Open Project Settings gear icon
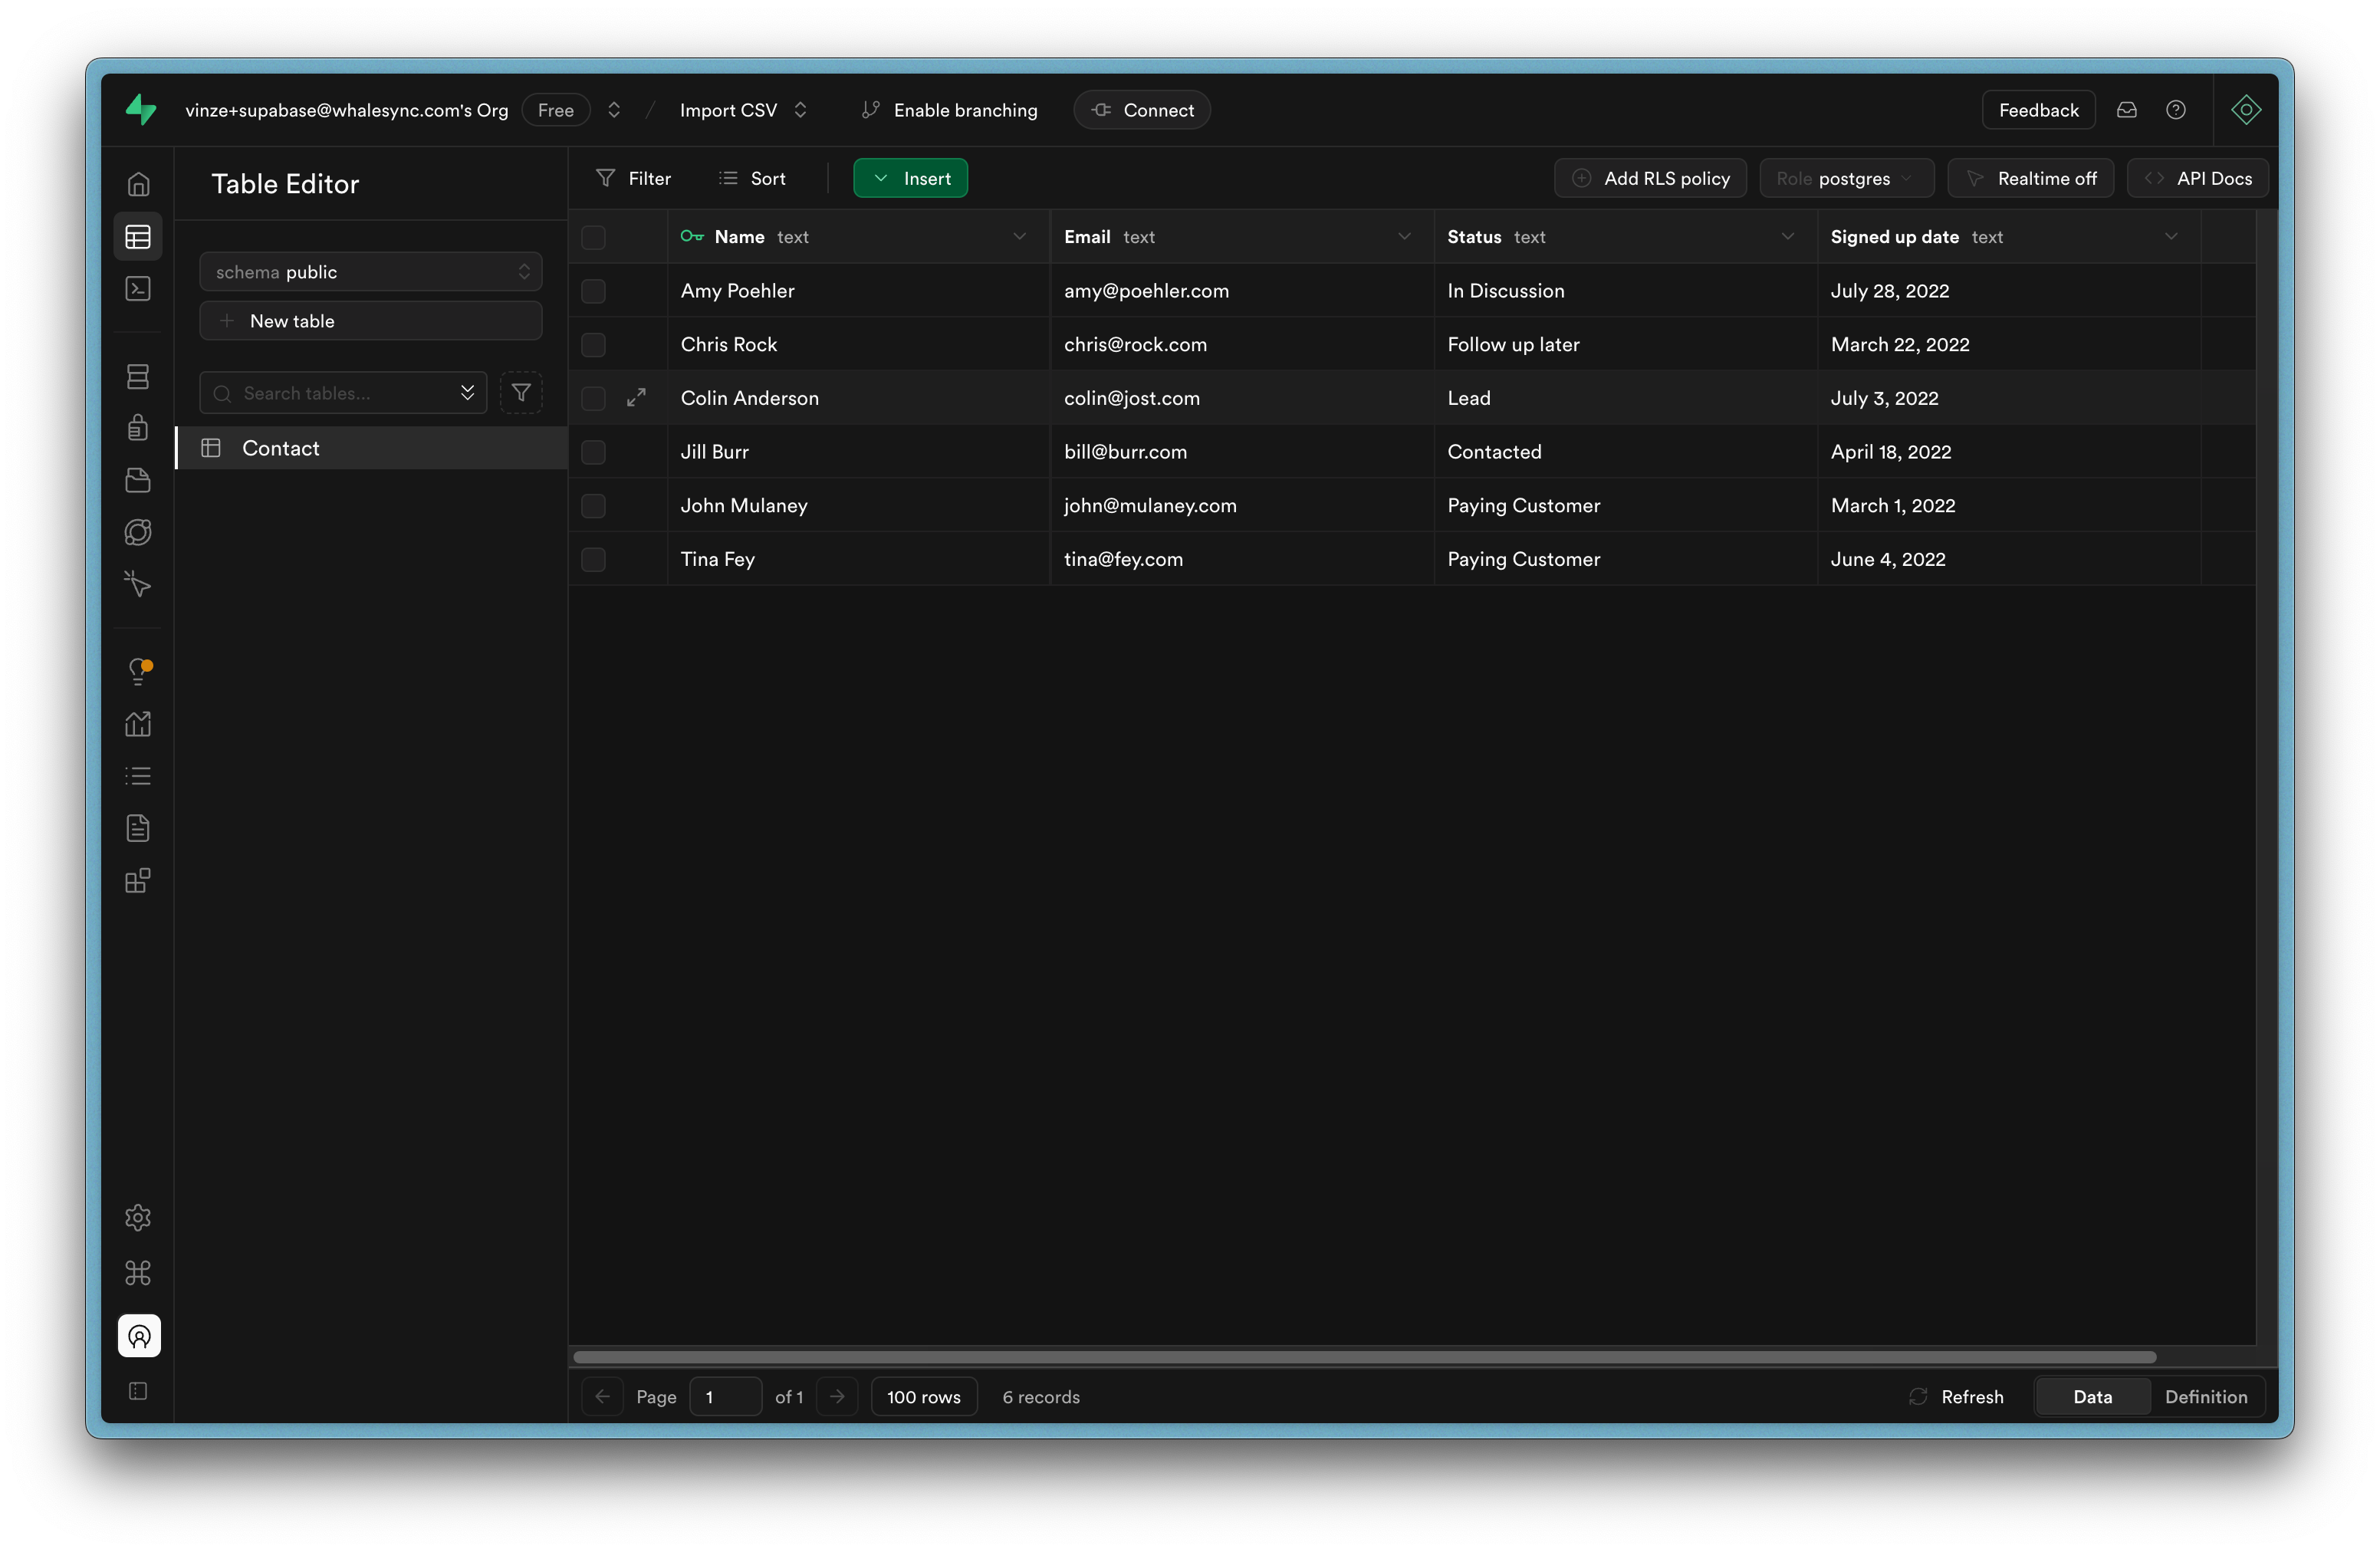The width and height of the screenshot is (2380, 1552). [x=138, y=1217]
